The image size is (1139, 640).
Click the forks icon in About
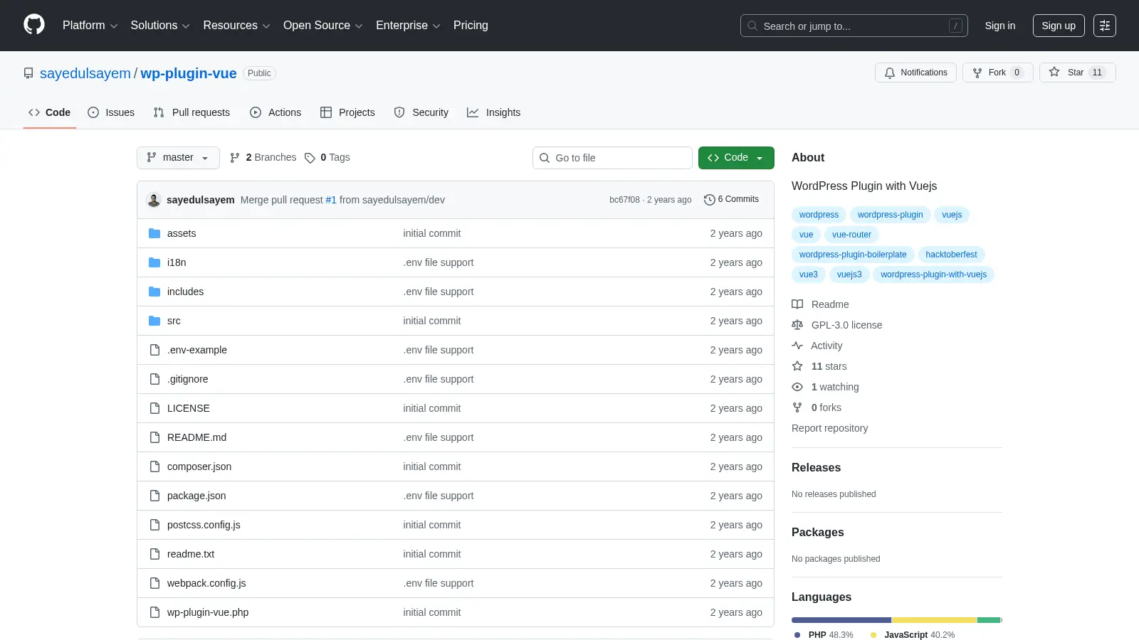point(797,407)
